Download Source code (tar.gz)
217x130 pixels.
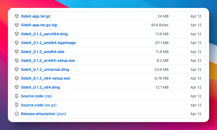[39, 105]
